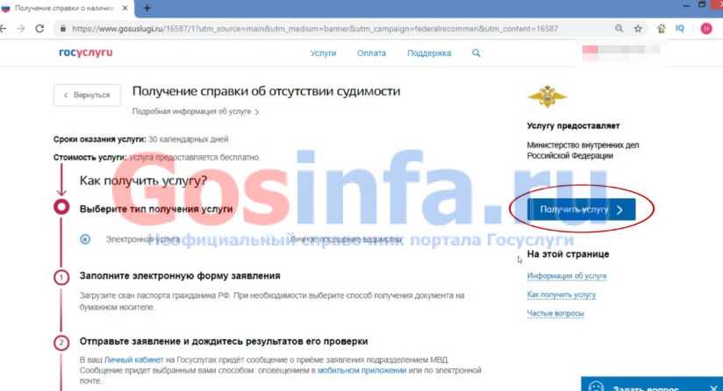This screenshot has height=391, width=723.
Task: Click the heading Получение справки об отсутствии судимости
Action: pos(266,91)
